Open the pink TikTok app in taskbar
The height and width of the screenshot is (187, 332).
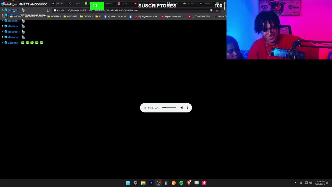204,183
